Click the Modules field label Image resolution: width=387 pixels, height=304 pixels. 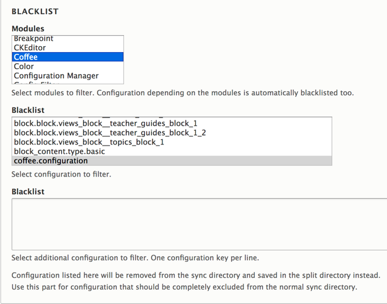(28, 28)
